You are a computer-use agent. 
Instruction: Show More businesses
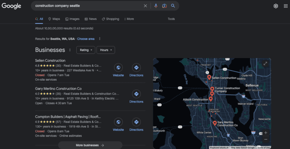(x=90, y=145)
